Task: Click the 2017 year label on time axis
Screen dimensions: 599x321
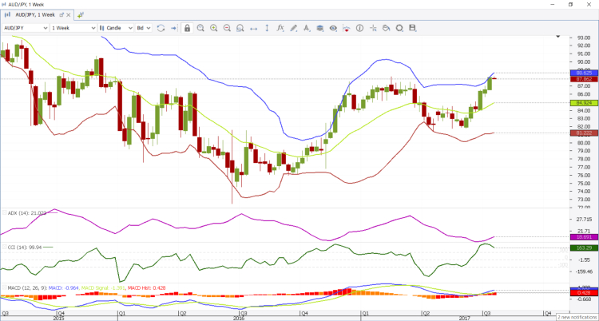Action: (x=465, y=318)
